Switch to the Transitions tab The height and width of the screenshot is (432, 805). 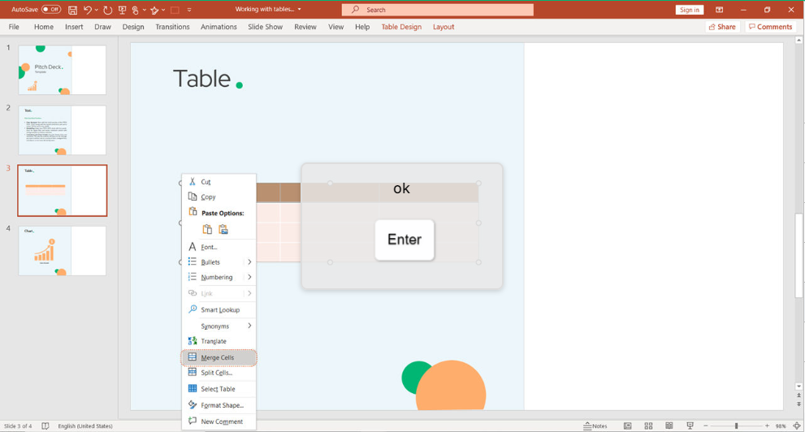click(172, 27)
